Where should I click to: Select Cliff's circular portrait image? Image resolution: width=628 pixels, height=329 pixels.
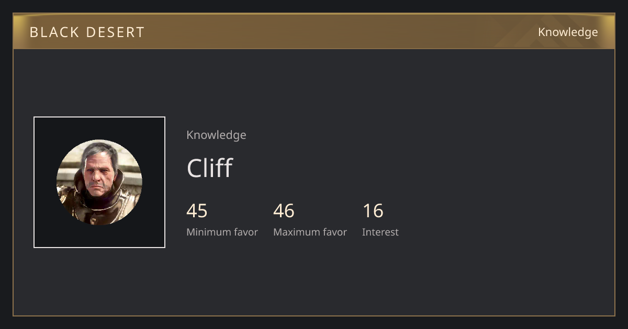pyautogui.click(x=99, y=182)
